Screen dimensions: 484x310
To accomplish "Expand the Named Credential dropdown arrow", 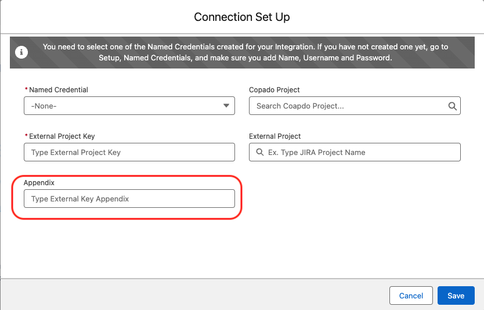I will (226, 106).
